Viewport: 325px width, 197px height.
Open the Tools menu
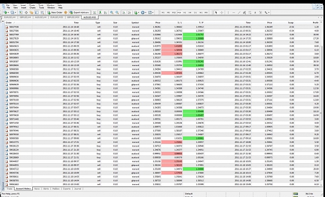point(41,7)
